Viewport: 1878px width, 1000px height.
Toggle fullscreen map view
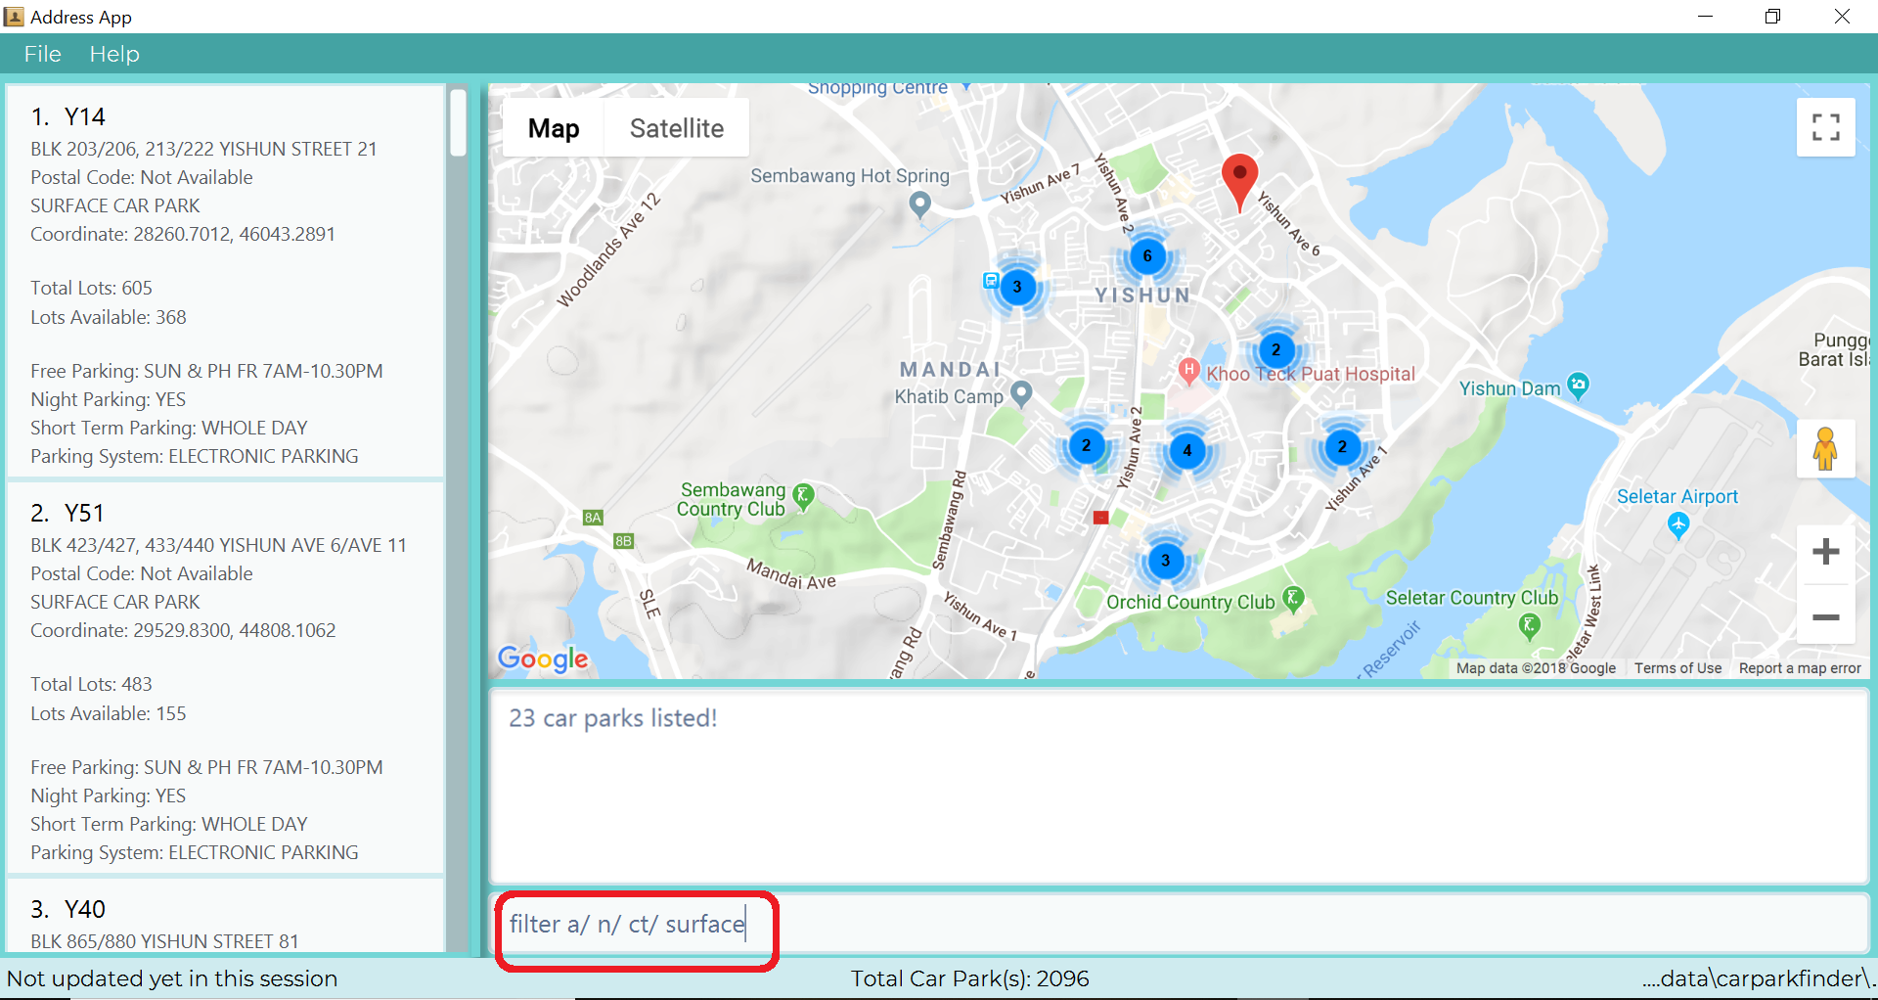tap(1825, 127)
